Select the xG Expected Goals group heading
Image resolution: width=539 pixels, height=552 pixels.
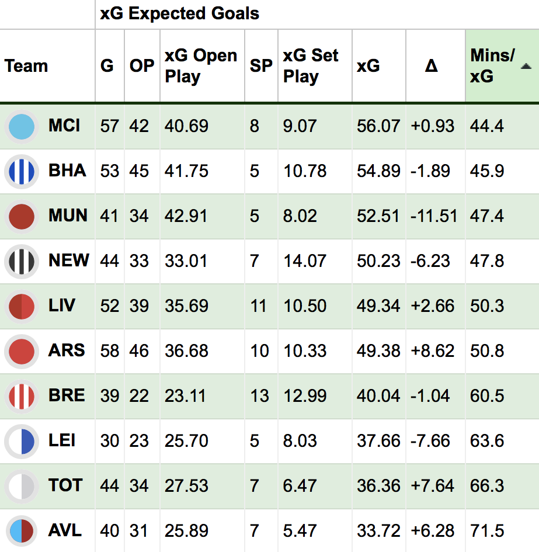coord(179,14)
